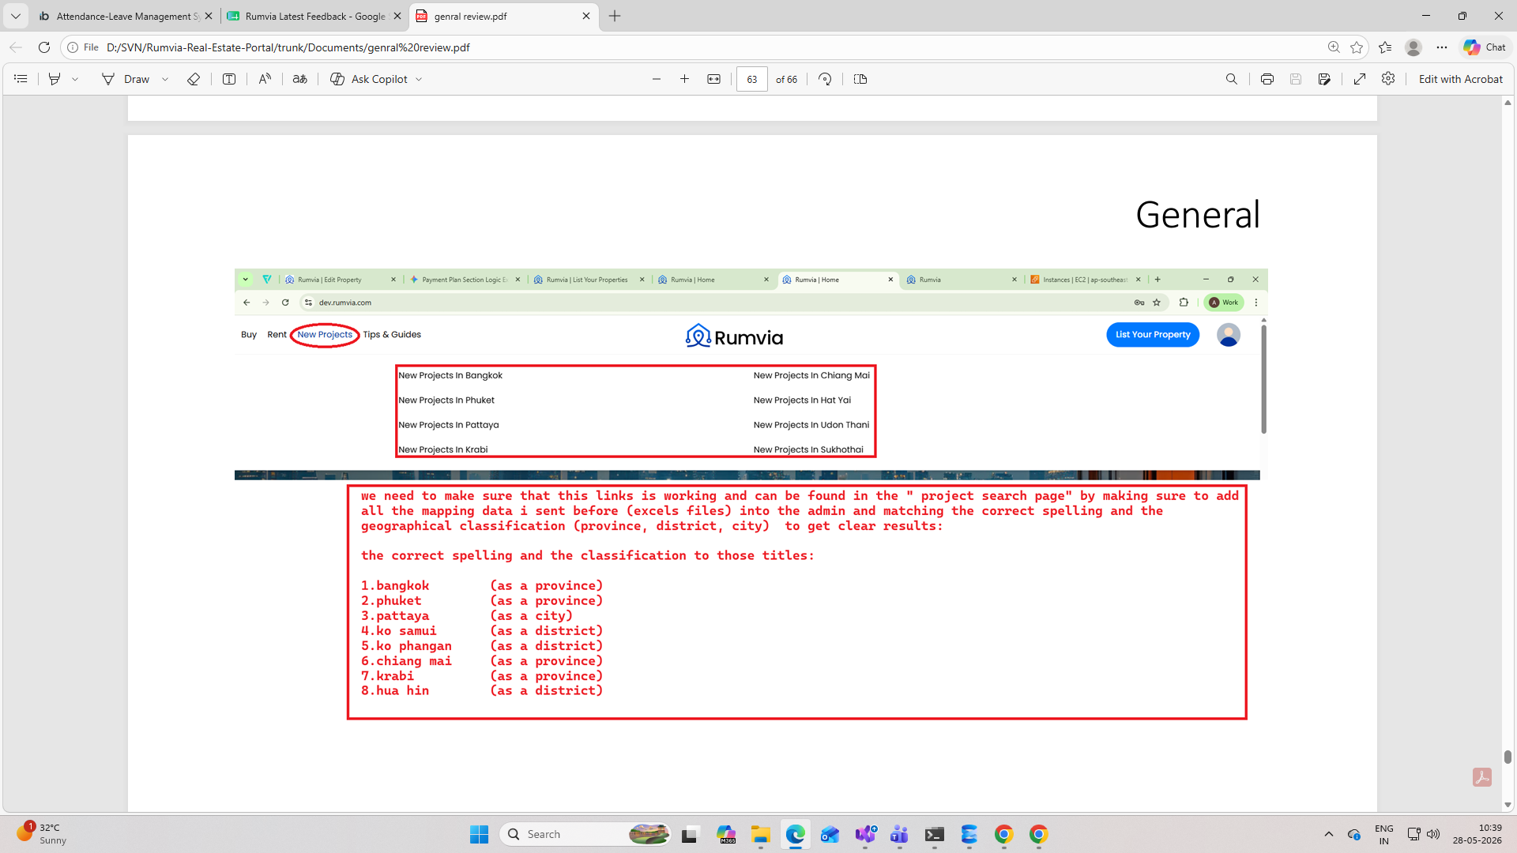Image resolution: width=1517 pixels, height=853 pixels.
Task: Close the Attendance-Leave Management tab
Action: (x=209, y=16)
